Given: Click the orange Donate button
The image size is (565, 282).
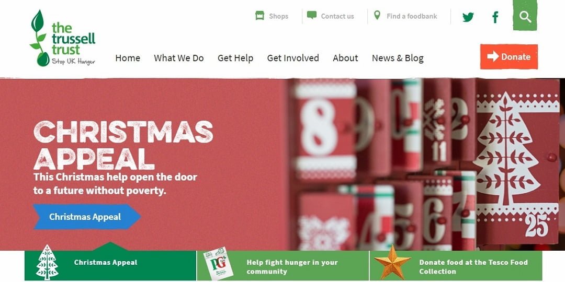Looking at the screenshot, I should coord(509,56).
